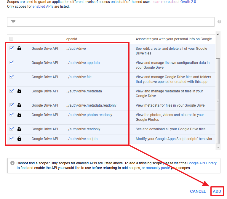Click the lock icon on drive.metadata.readonly row
Viewport: 227px width, 199px height.
point(19,105)
